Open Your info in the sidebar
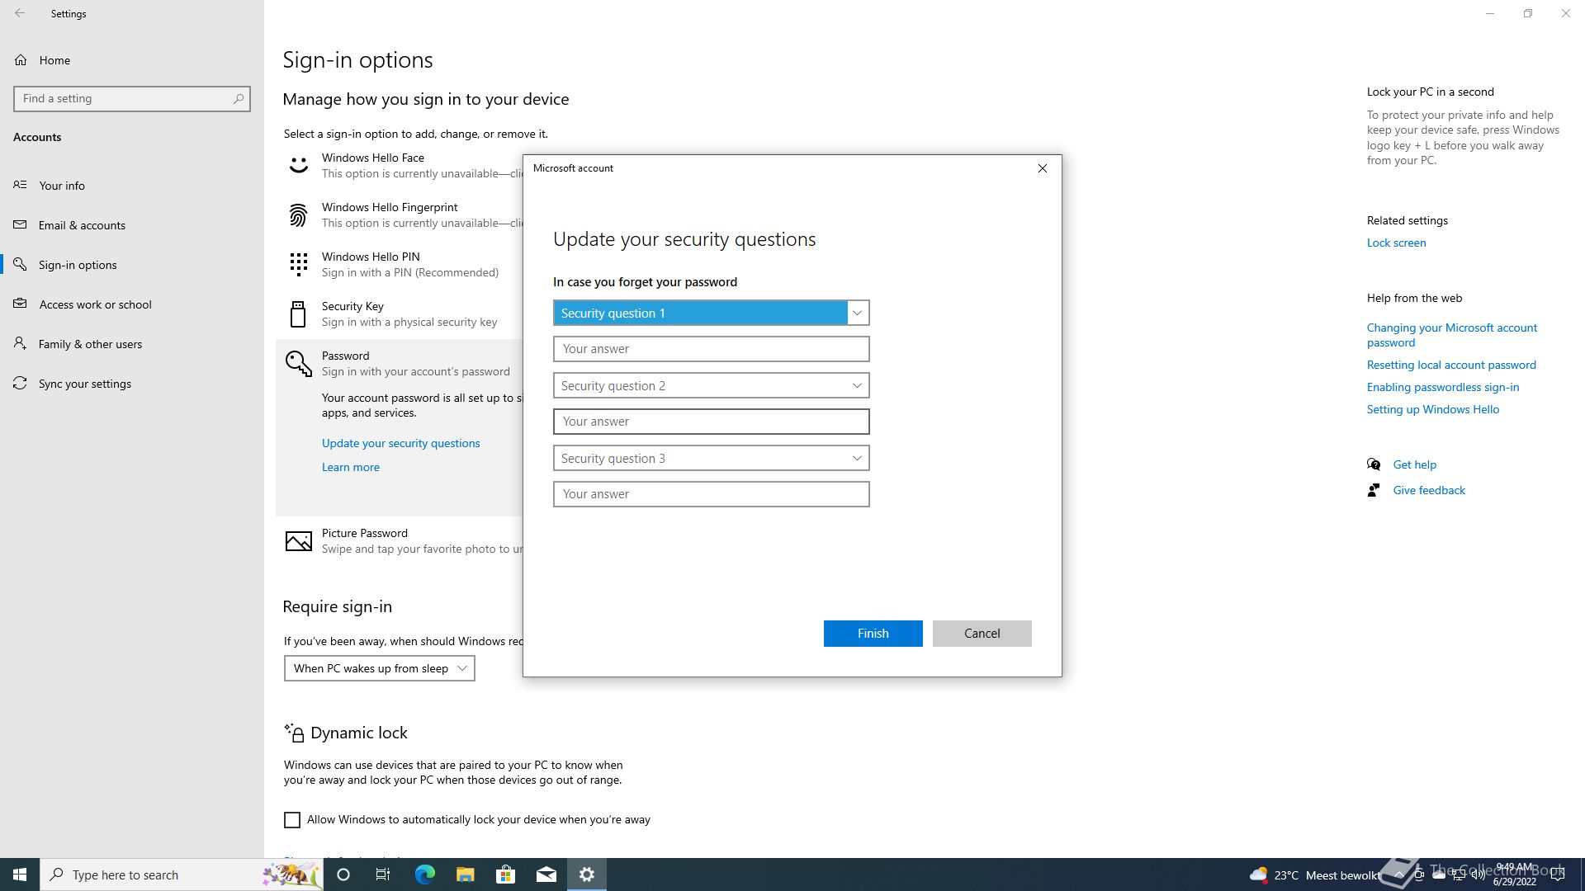 pyautogui.click(x=132, y=186)
